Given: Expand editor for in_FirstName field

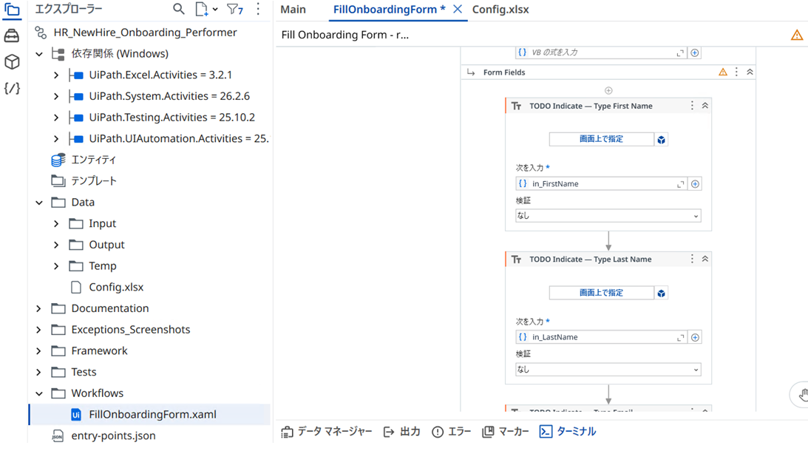Looking at the screenshot, I should coord(680,184).
